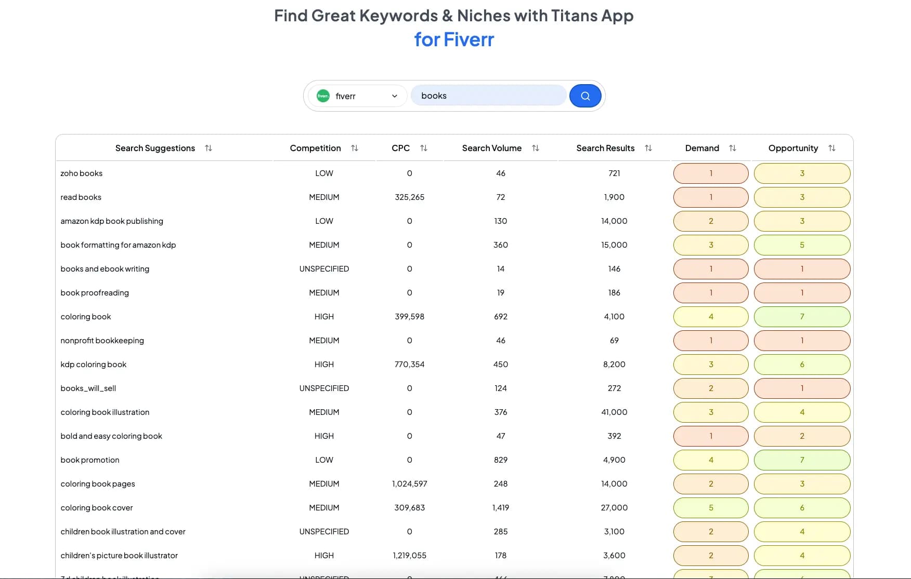Click the 'for Fiverr' blue heading
The image size is (911, 579).
454,39
